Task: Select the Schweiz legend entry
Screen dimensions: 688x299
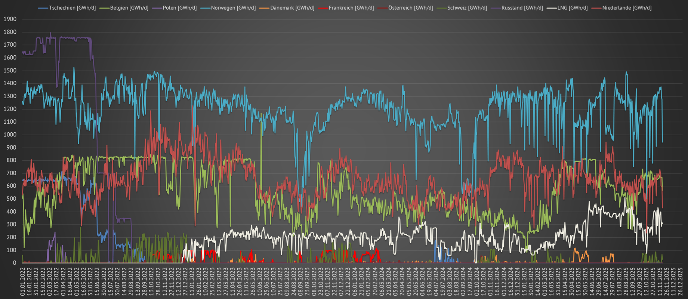Action: tap(467, 8)
